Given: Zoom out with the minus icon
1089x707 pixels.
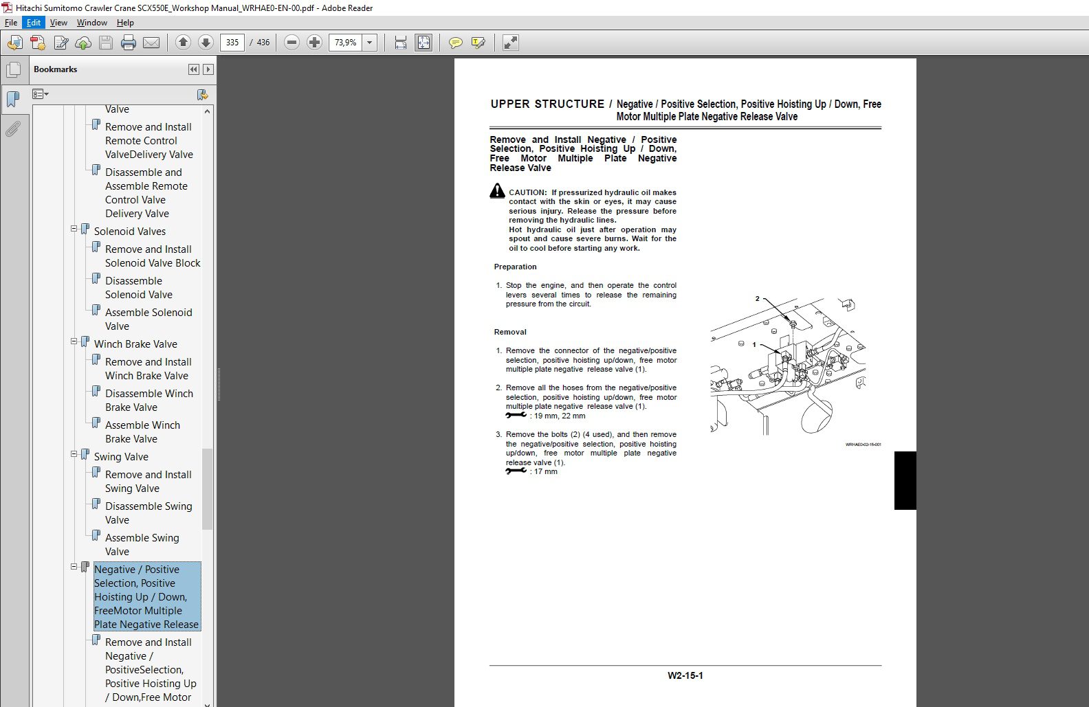Looking at the screenshot, I should [x=291, y=43].
